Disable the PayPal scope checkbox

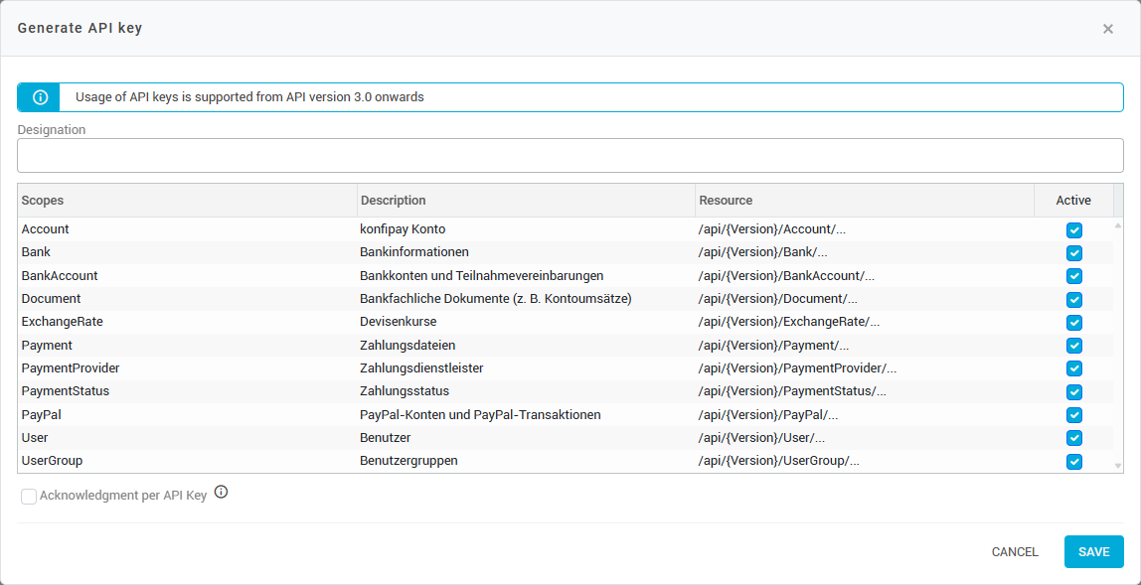[1073, 415]
